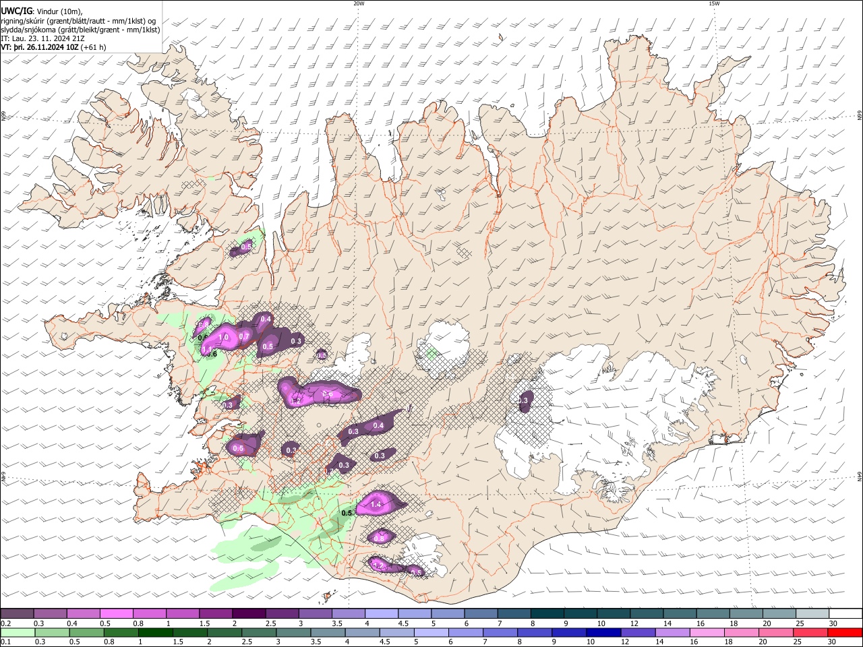Click the '1.0' snowfall value label
863x647 pixels.
(x=224, y=337)
